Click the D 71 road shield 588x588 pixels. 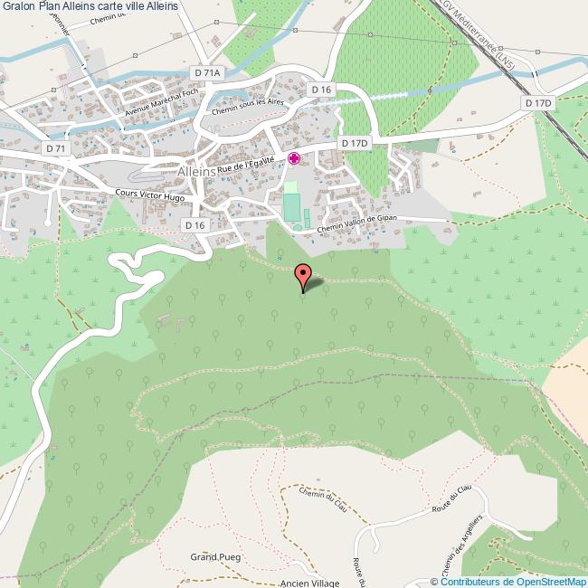coord(55,148)
